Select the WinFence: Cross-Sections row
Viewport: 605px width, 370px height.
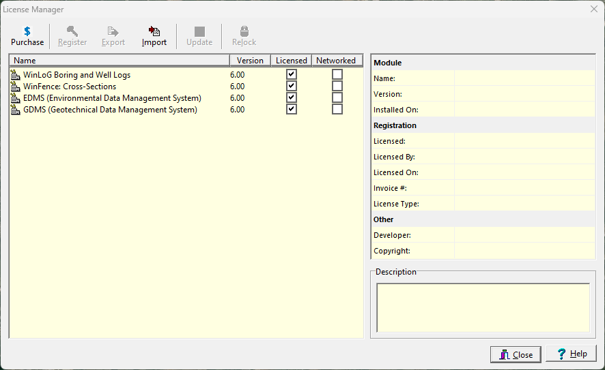(x=70, y=87)
